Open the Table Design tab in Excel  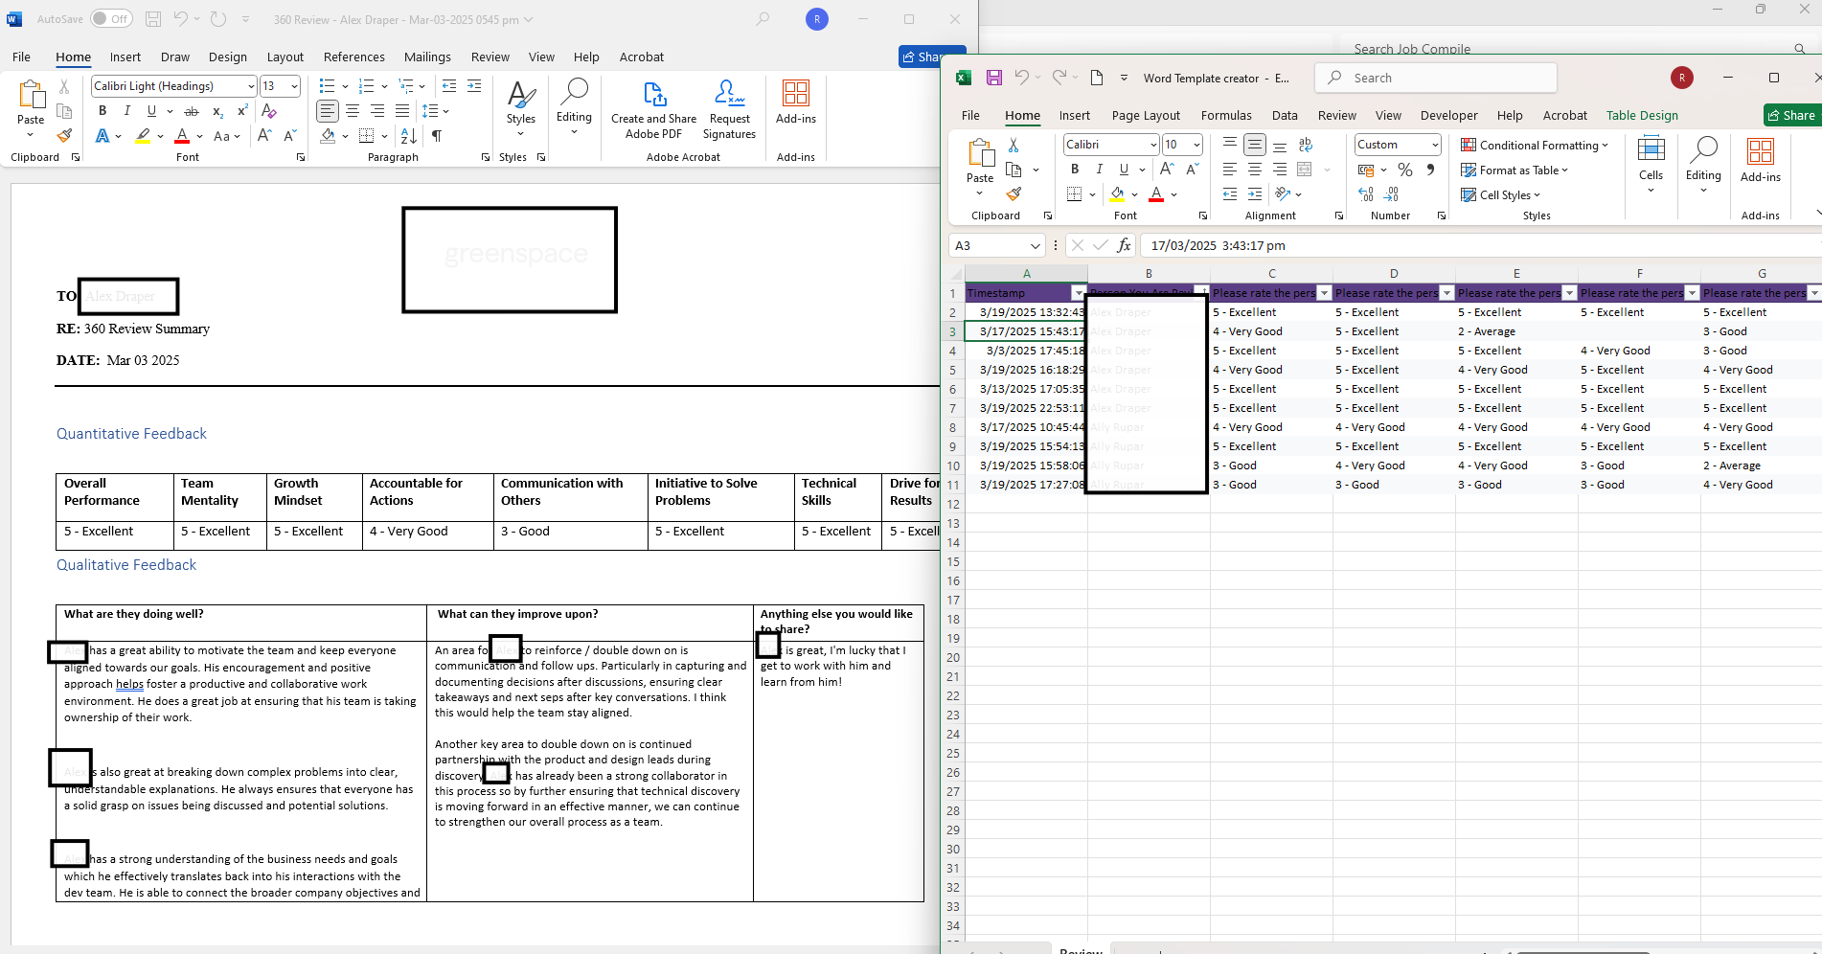tap(1642, 116)
